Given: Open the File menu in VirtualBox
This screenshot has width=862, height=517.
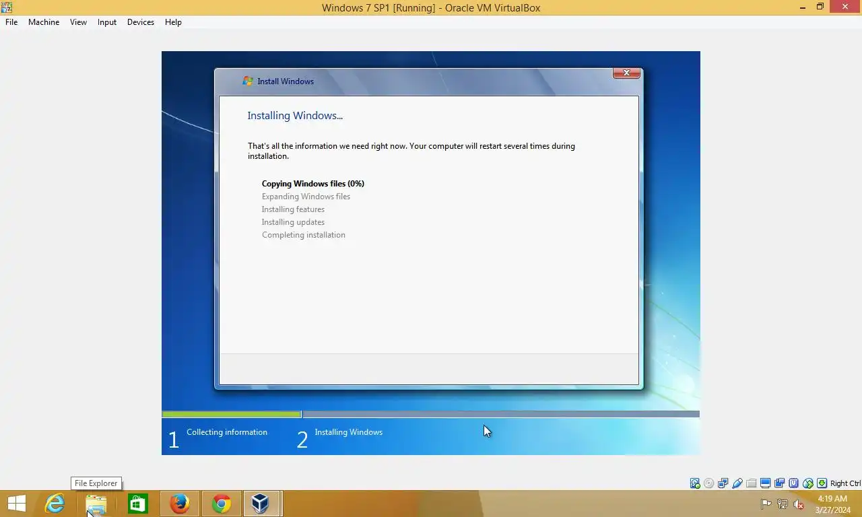Looking at the screenshot, I should coord(11,22).
